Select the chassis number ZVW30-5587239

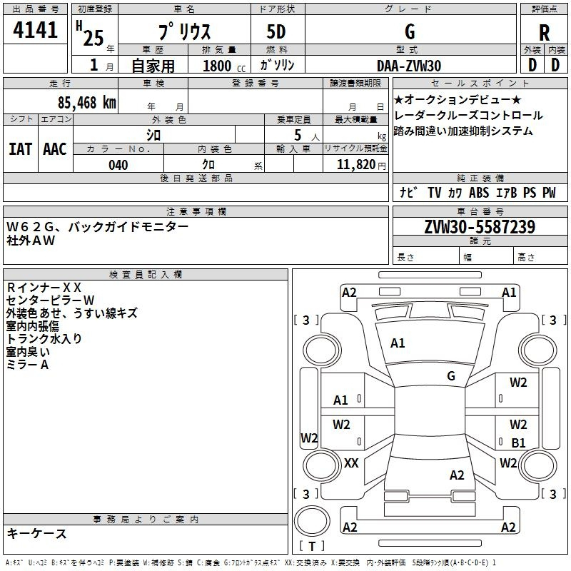coord(480,226)
